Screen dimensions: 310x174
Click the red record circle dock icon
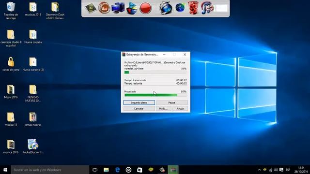coord(145,8)
